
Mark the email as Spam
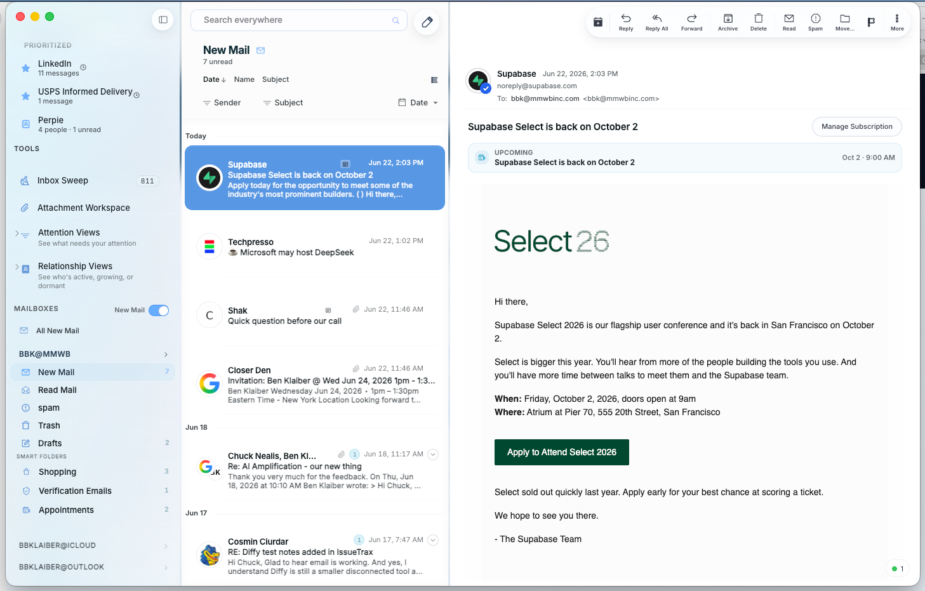tap(815, 22)
